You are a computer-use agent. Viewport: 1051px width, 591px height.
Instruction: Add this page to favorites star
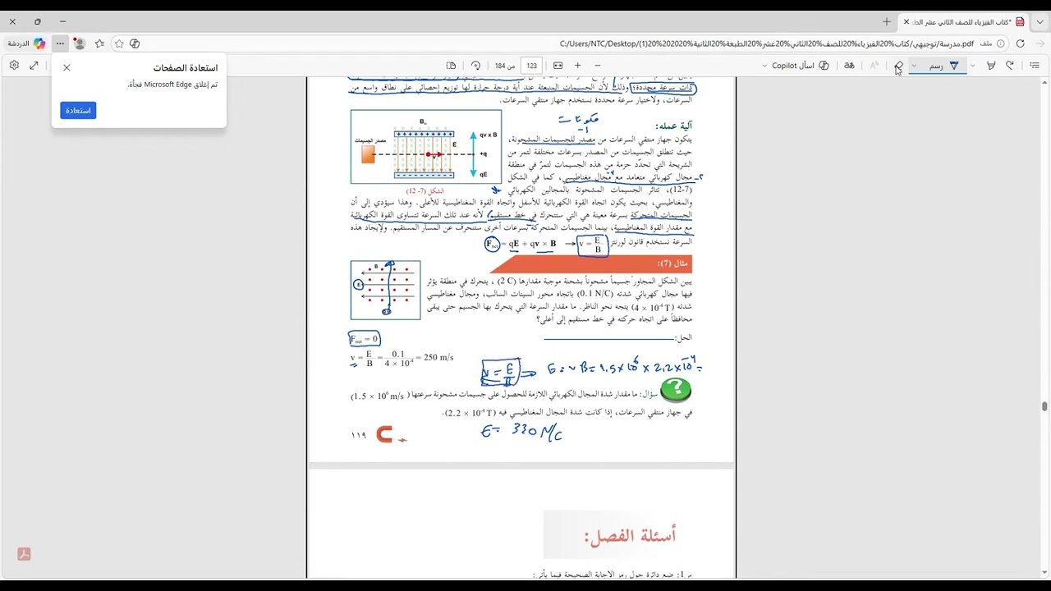click(119, 44)
